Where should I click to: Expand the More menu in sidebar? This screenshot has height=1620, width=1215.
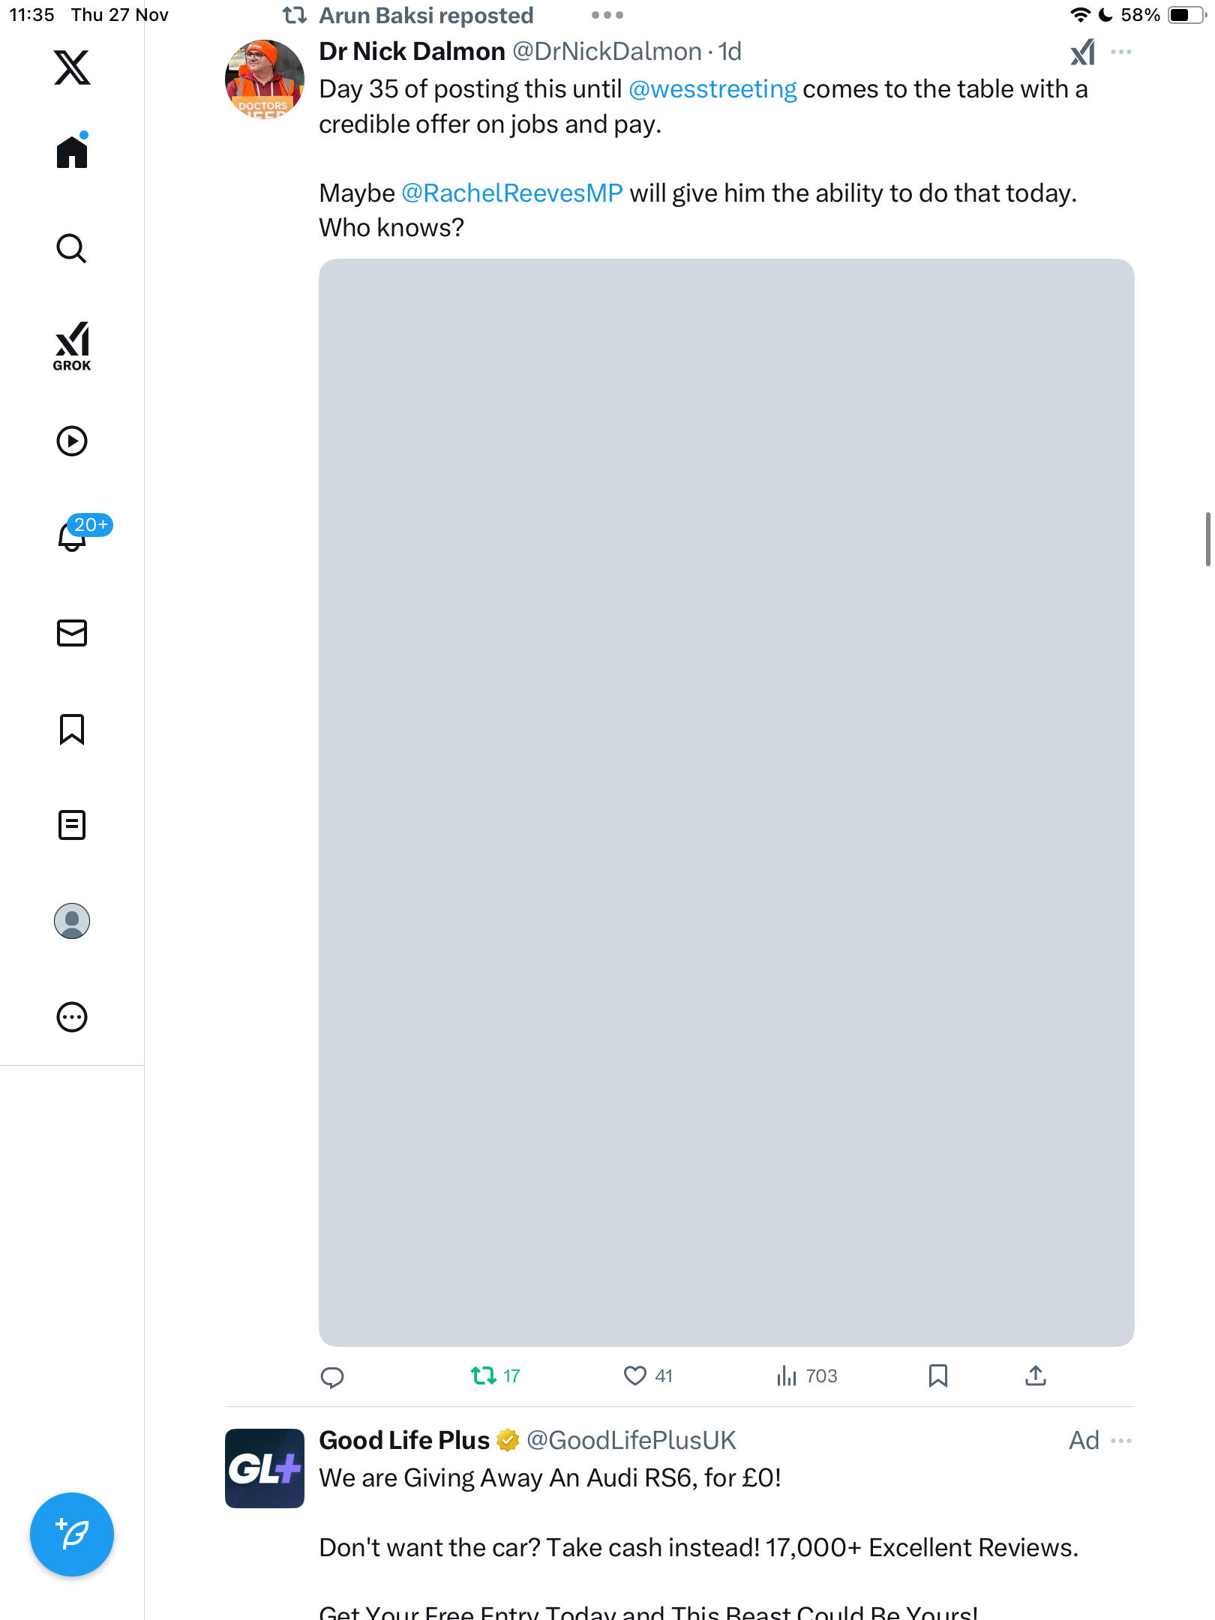pyautogui.click(x=72, y=1017)
